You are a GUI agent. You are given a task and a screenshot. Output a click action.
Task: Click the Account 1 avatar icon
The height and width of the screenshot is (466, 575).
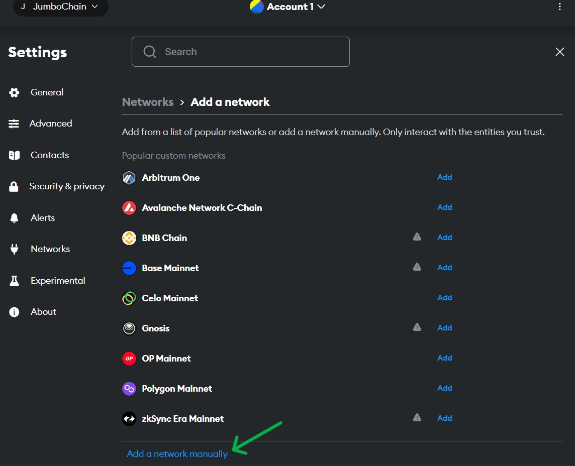click(257, 6)
